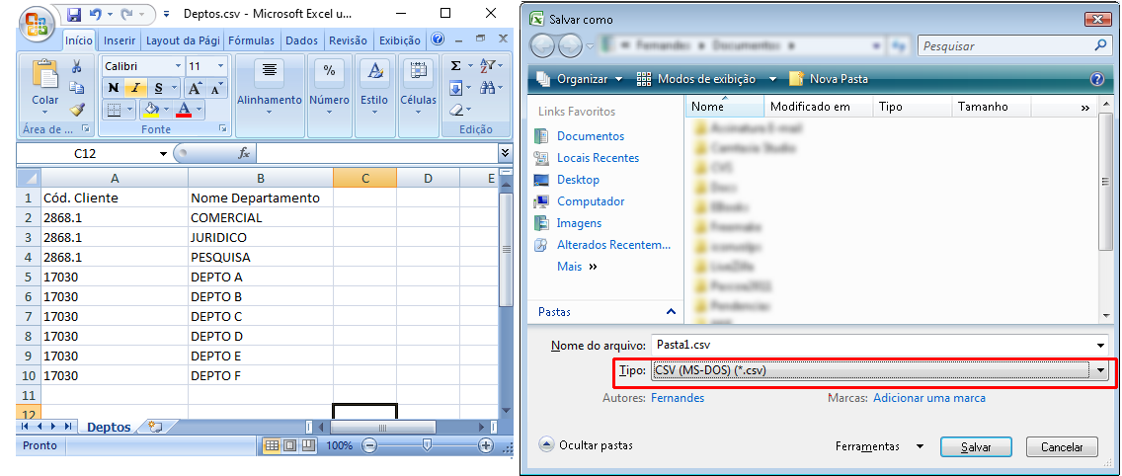This screenshot has width=1122, height=476.
Task: Expand the formula bar chevron
Action: pyautogui.click(x=505, y=152)
